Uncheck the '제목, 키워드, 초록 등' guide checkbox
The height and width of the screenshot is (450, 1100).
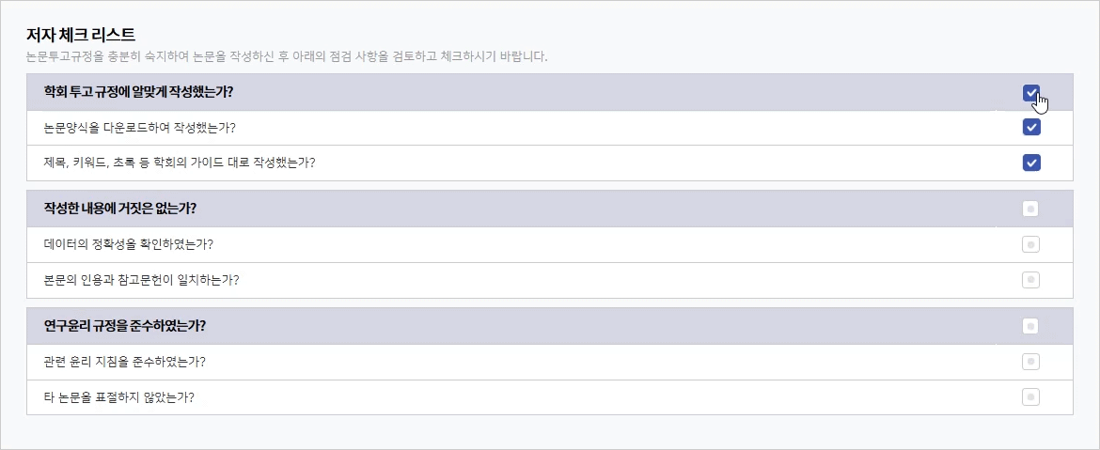point(1030,163)
